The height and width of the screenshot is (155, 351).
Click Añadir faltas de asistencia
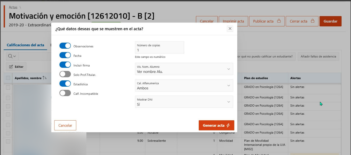click(318, 57)
